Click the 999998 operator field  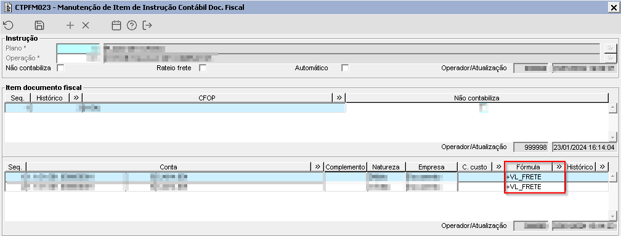530,147
